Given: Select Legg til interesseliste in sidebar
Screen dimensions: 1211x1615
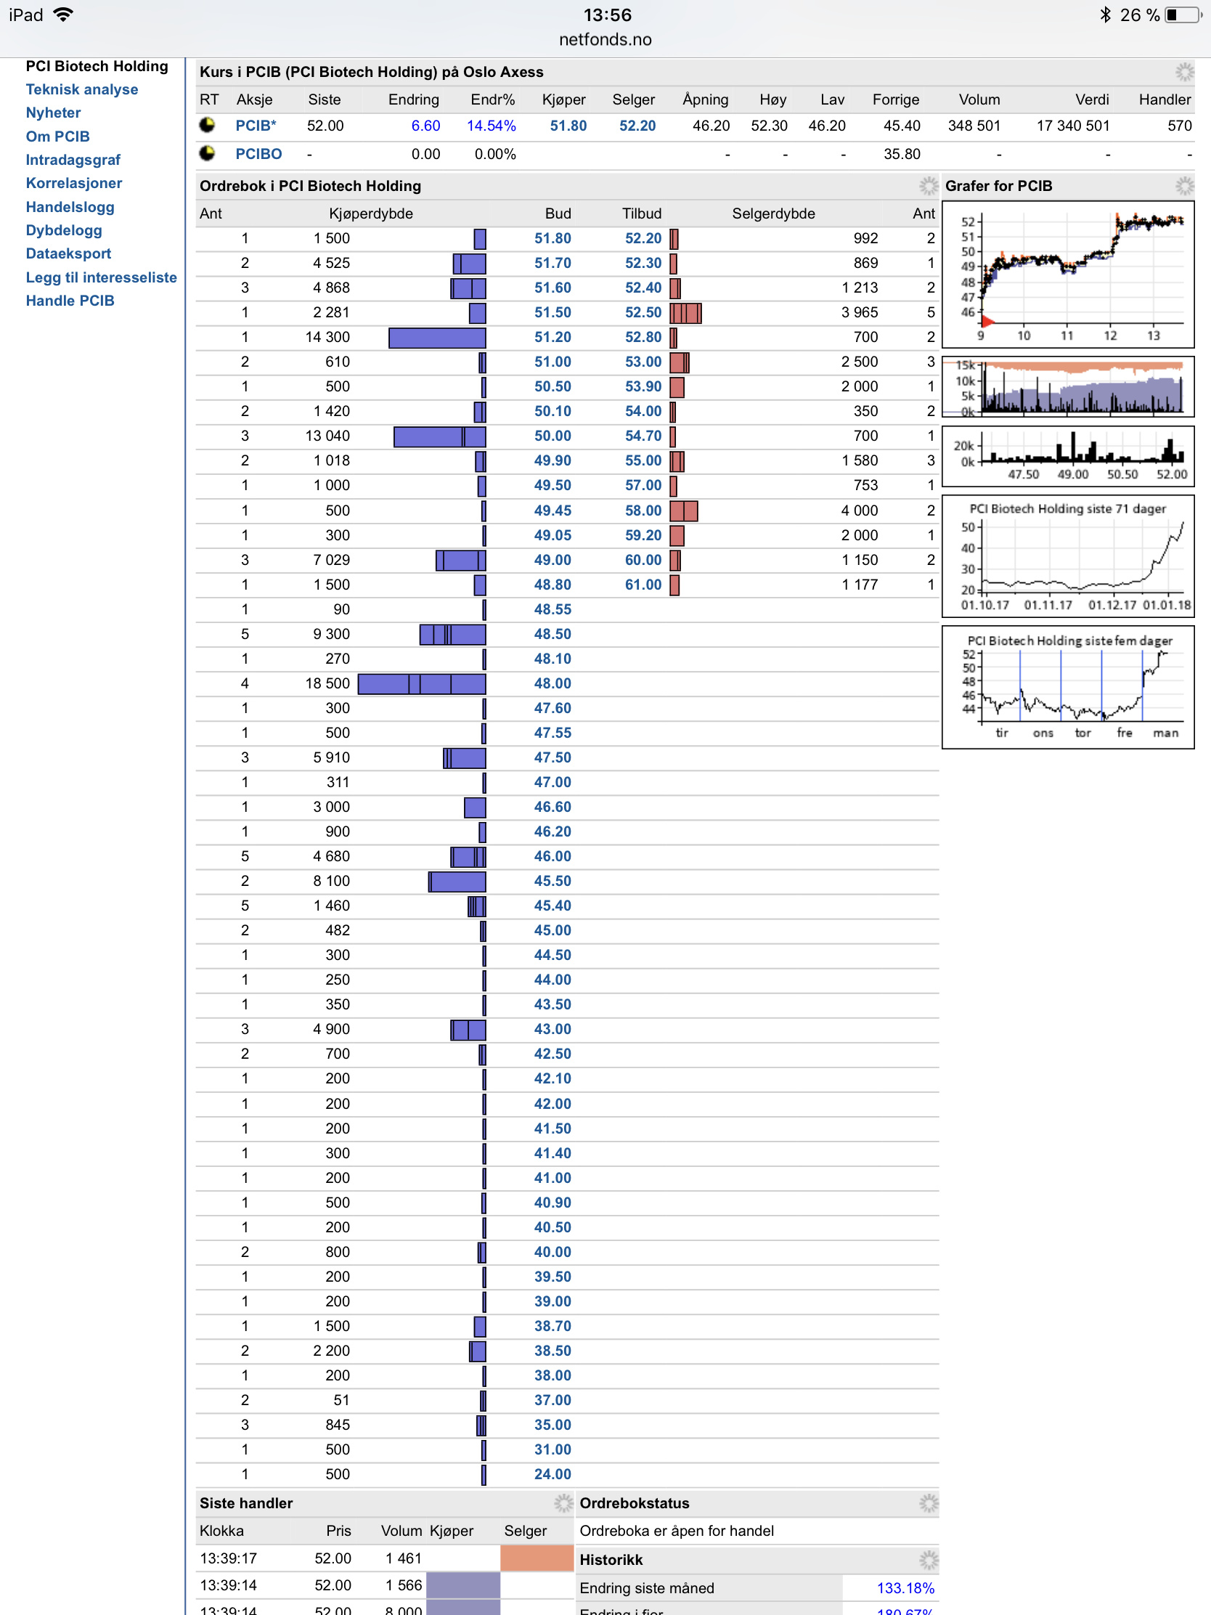Looking at the screenshot, I should tap(102, 277).
